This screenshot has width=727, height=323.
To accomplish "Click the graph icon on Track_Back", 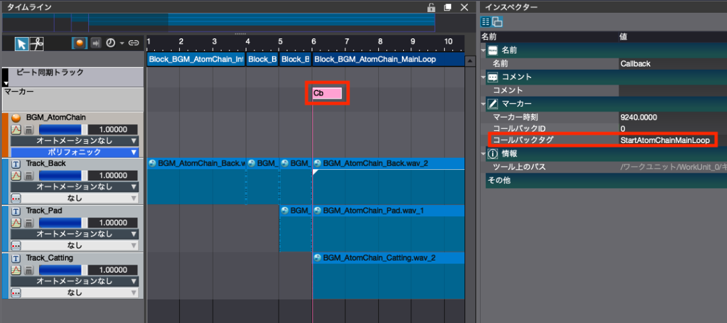I will [16, 176].
